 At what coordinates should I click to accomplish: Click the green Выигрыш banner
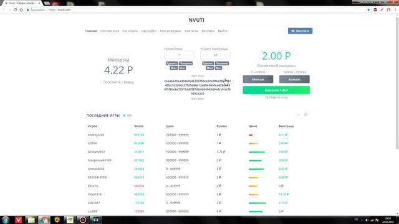(x=276, y=90)
